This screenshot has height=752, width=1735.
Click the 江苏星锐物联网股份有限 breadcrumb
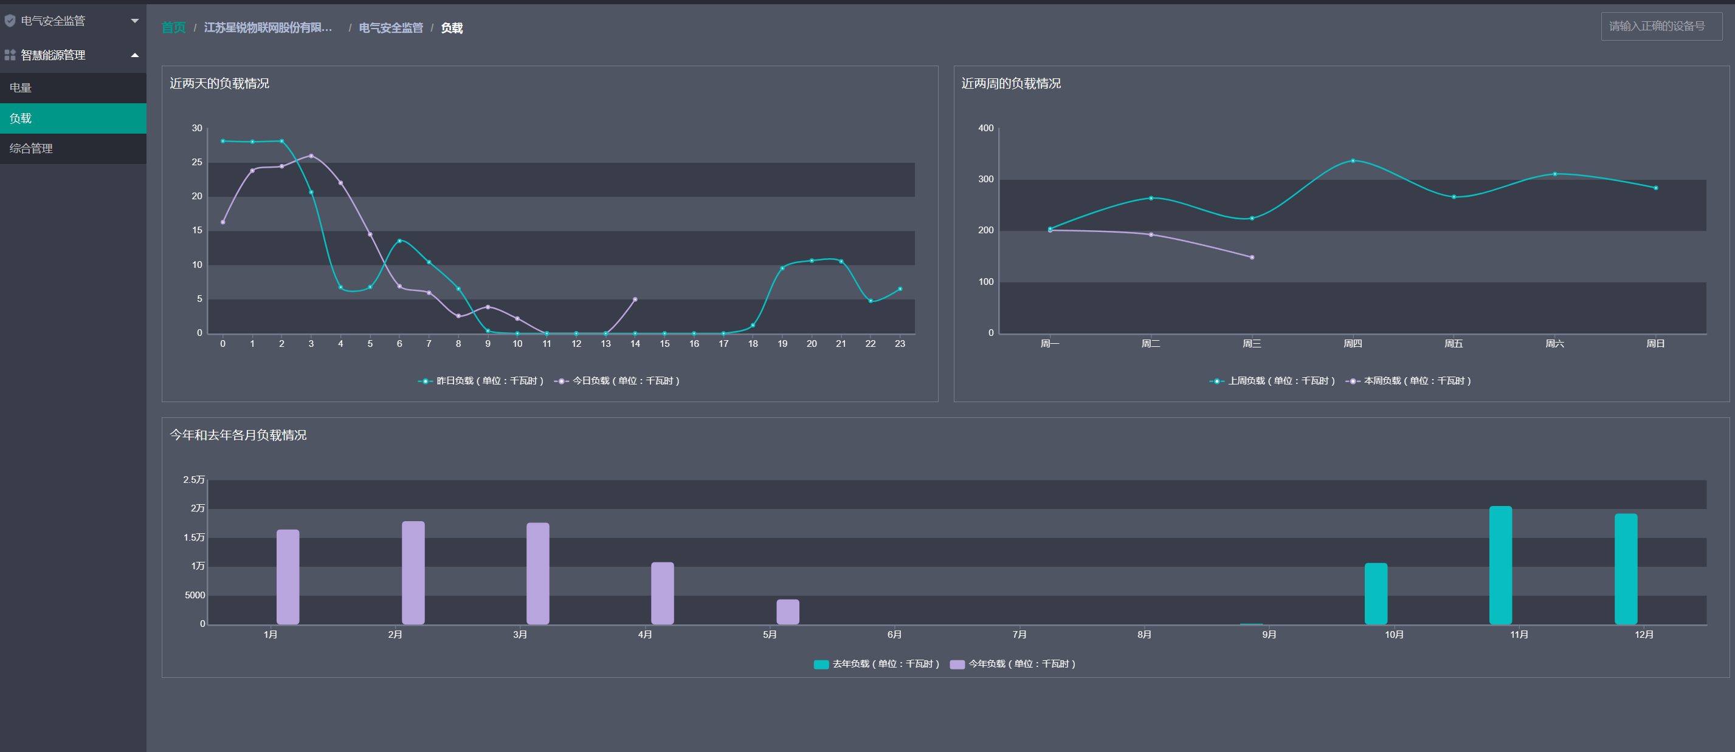coord(268,27)
